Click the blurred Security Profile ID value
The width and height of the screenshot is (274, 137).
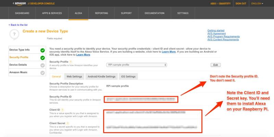tap(141, 99)
